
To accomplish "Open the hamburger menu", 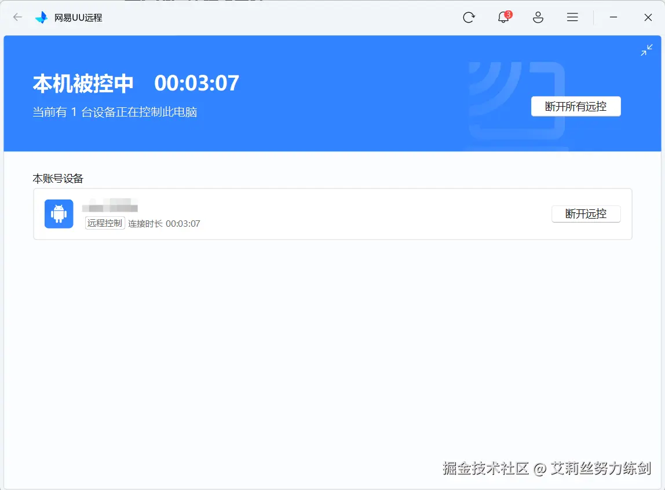I will [x=572, y=17].
